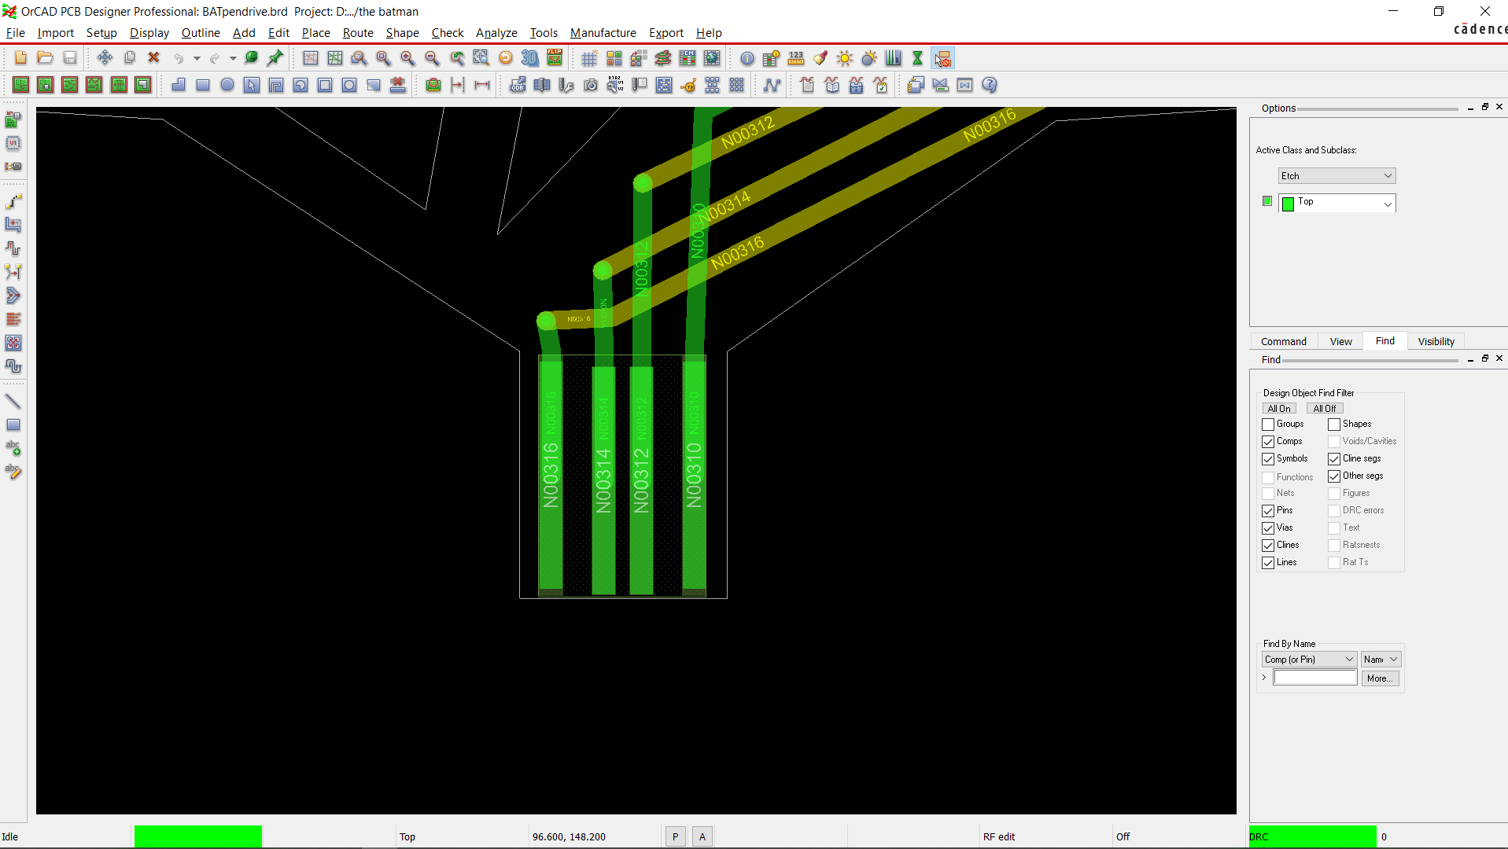The width and height of the screenshot is (1508, 849).
Task: Open the Etch active class dropdown
Action: click(x=1337, y=176)
